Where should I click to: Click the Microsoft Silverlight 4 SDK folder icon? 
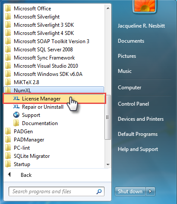coord(8,33)
